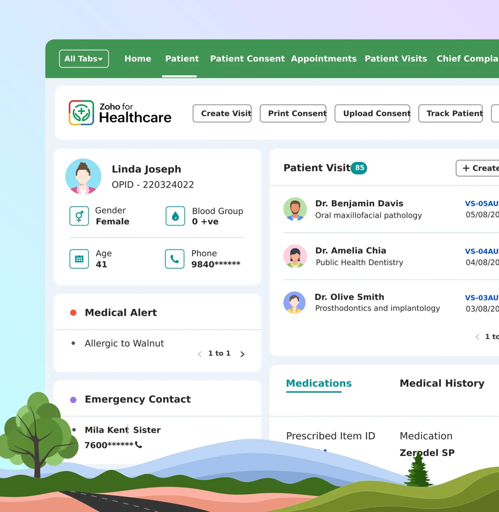Click the phone icon beside Phone number
This screenshot has width=499, height=512.
175,259
